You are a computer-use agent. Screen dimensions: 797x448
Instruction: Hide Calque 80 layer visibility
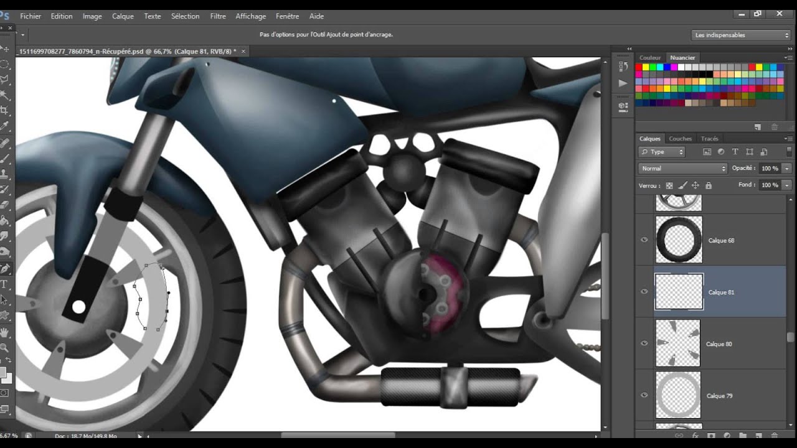[x=644, y=343]
